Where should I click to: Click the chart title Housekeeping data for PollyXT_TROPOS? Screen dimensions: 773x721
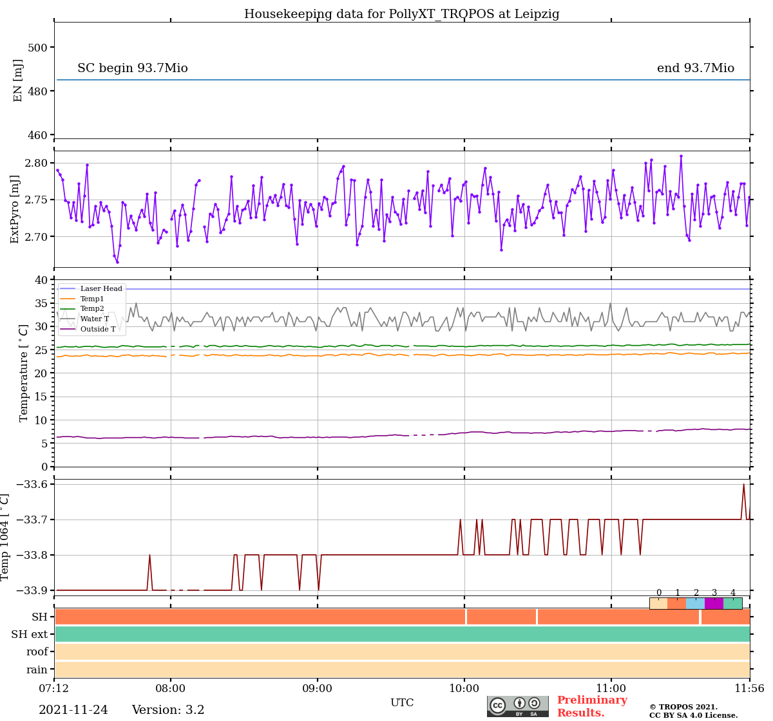coord(402,14)
